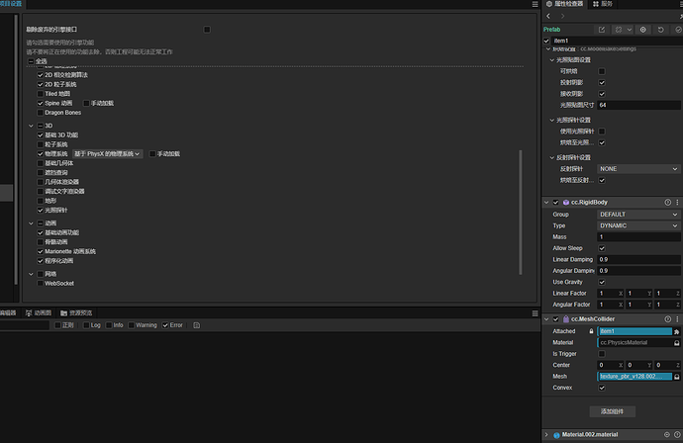Click the Material.002 circle target icon
The height and width of the screenshot is (443, 683).
coord(667,435)
